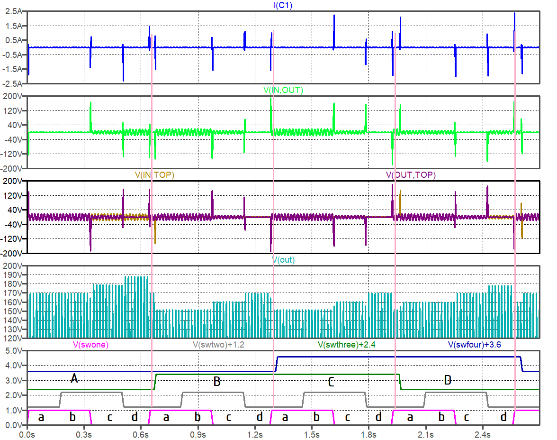
Task: Click the region label B in switch pane
Action: point(217,381)
